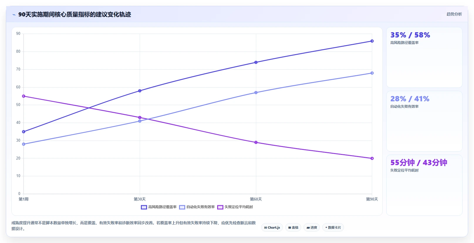Click the 第30天 x-axis label
The width and height of the screenshot is (474, 243).
pos(140,199)
